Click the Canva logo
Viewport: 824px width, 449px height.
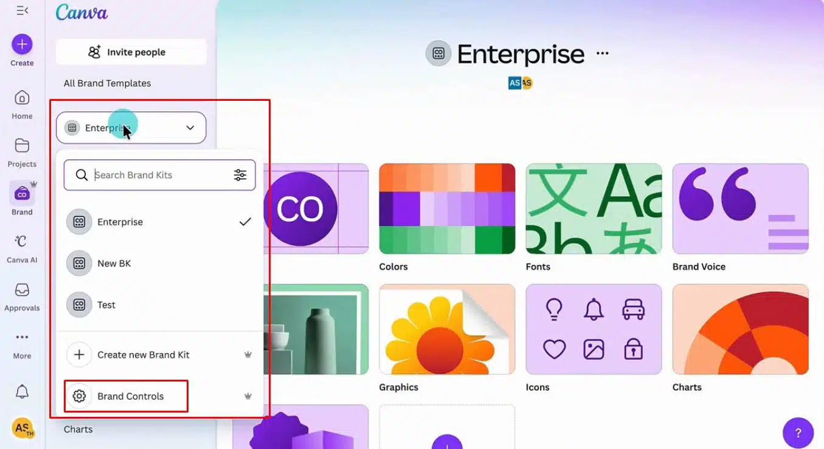(81, 12)
